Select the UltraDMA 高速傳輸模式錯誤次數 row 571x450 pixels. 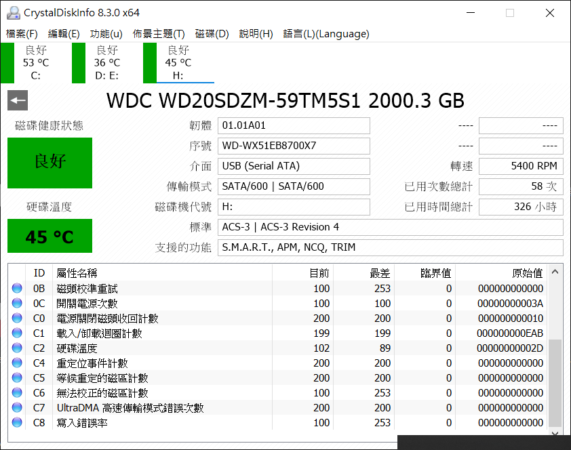tap(277, 408)
